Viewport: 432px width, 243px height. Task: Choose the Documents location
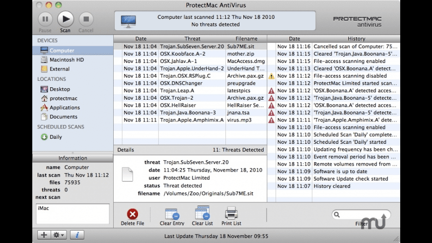click(72, 117)
